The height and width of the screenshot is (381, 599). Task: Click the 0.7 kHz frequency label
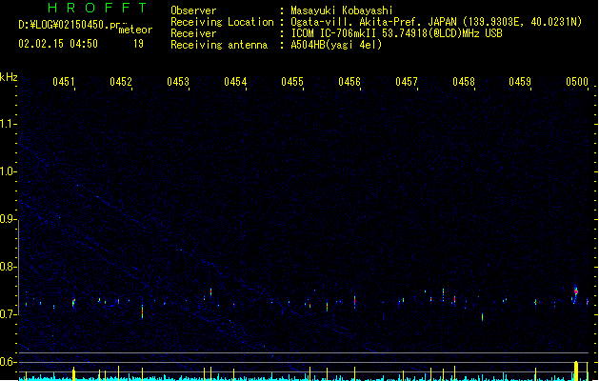point(8,314)
